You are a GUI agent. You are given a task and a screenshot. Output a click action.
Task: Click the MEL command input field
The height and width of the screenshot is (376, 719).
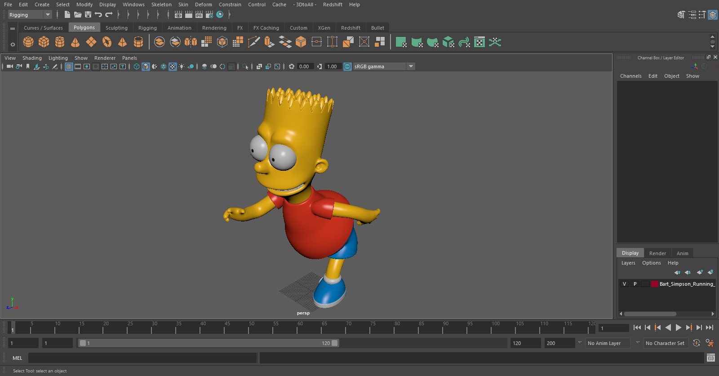142,358
